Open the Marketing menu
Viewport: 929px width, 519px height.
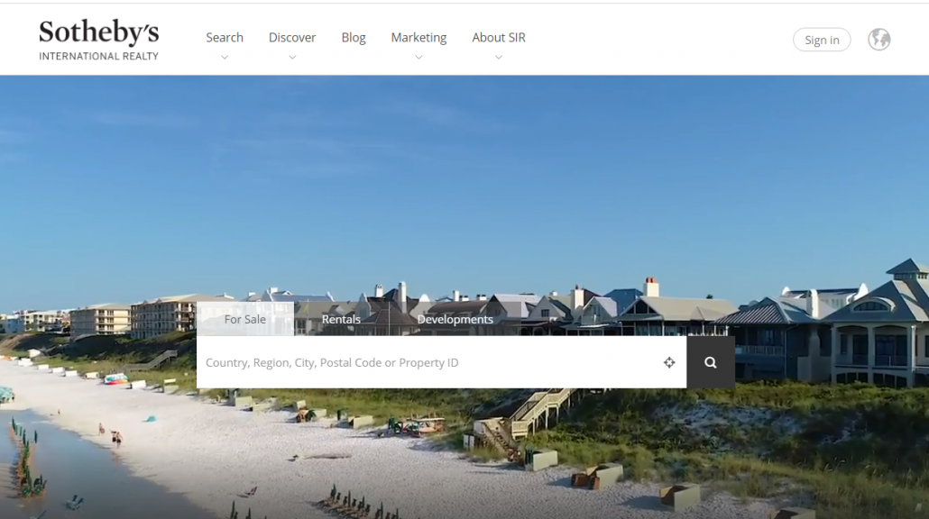tap(419, 37)
